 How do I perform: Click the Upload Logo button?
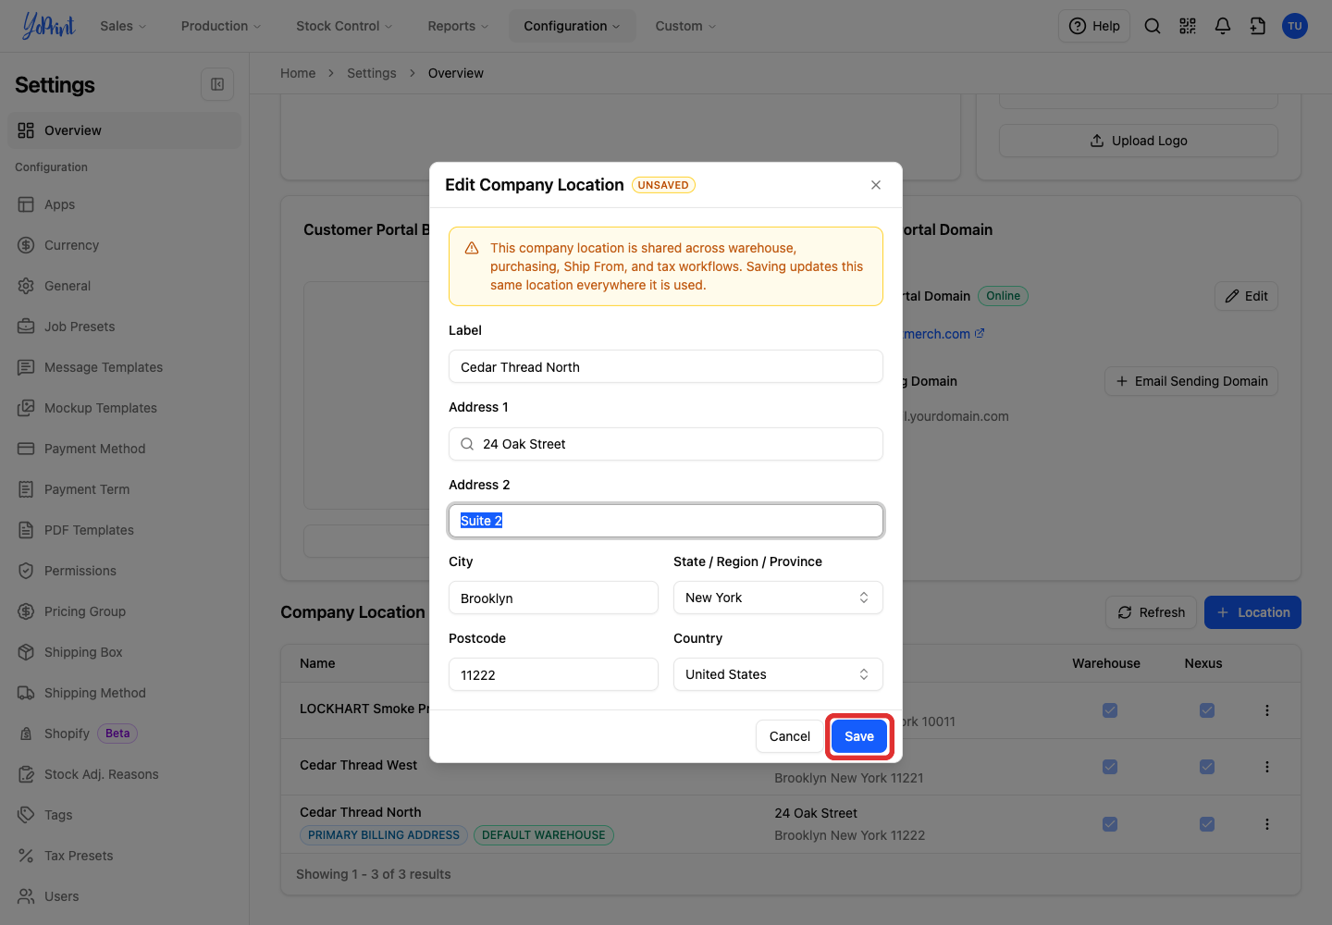tap(1139, 141)
